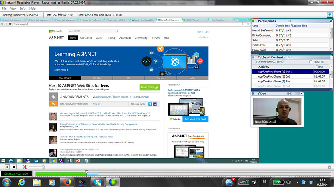
Task: Open Firefox from the Windows taskbar
Action: click(x=67, y=182)
